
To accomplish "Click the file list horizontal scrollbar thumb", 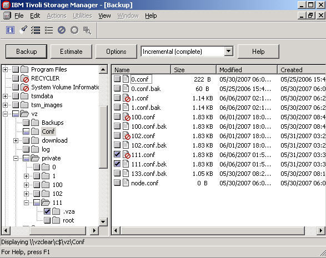I will (213, 231).
